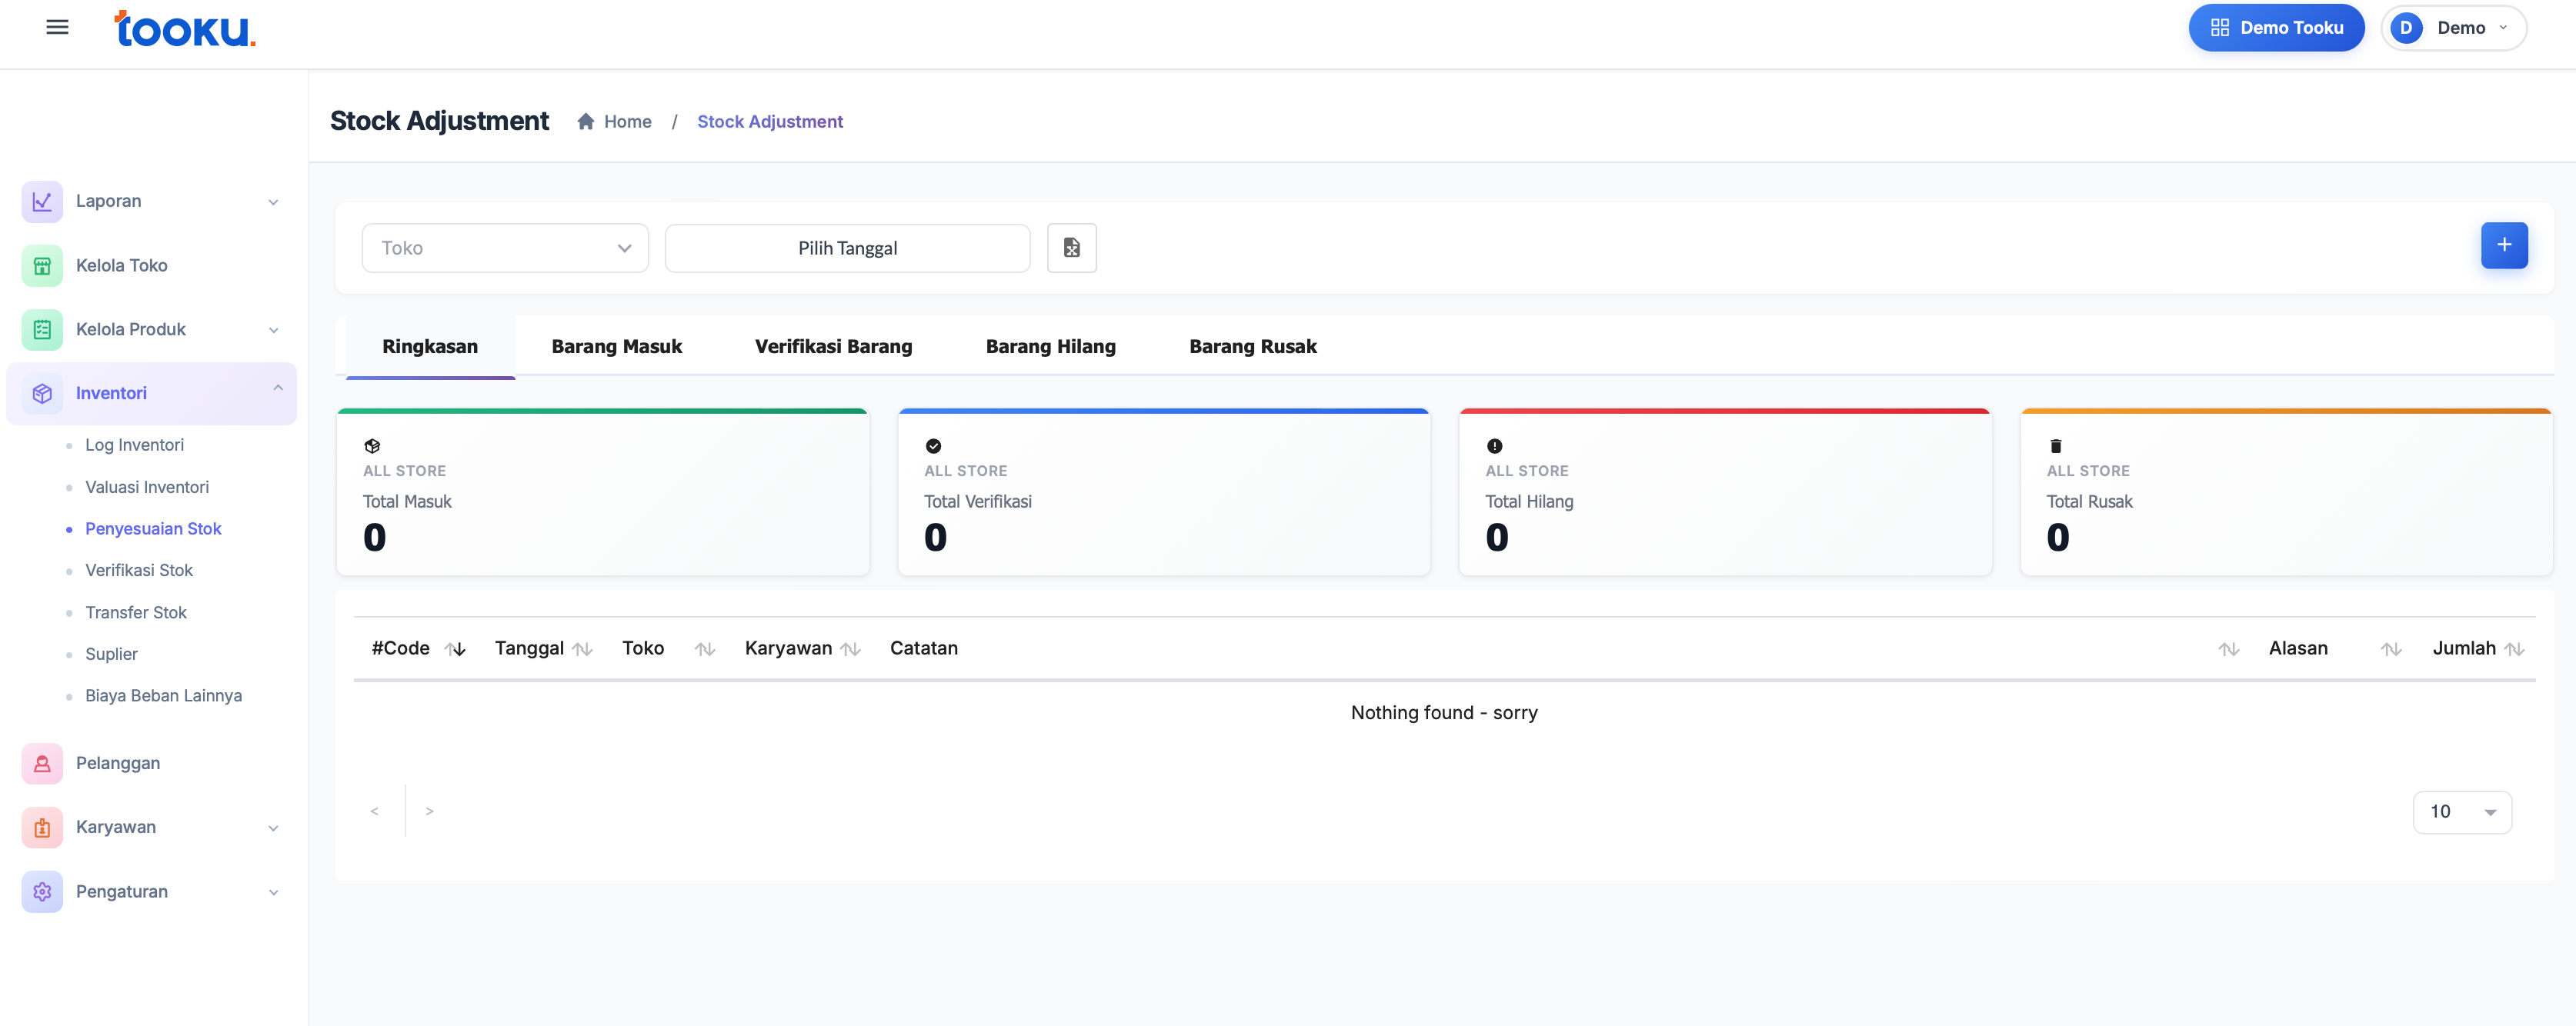The width and height of the screenshot is (2576, 1026).
Task: Open rows-per-page dropdown showing 10
Action: [2461, 812]
